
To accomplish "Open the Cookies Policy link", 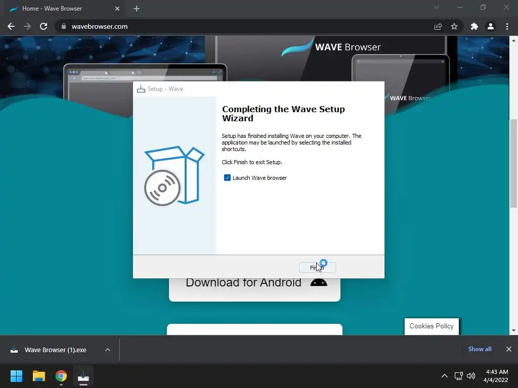I will click(x=431, y=326).
